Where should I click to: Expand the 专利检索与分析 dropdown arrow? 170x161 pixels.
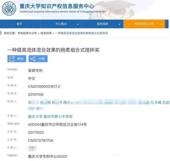point(161,24)
